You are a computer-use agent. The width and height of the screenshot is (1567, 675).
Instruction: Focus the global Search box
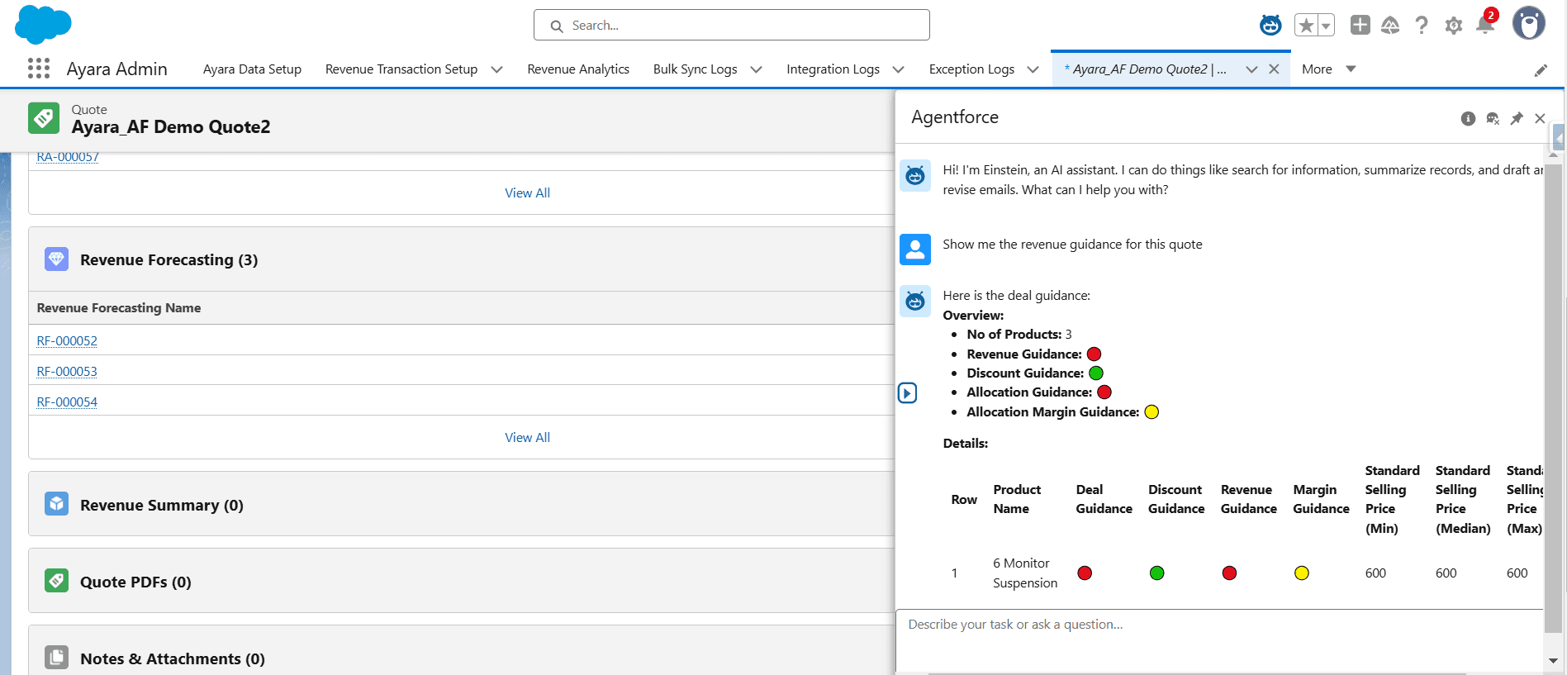pos(731,25)
